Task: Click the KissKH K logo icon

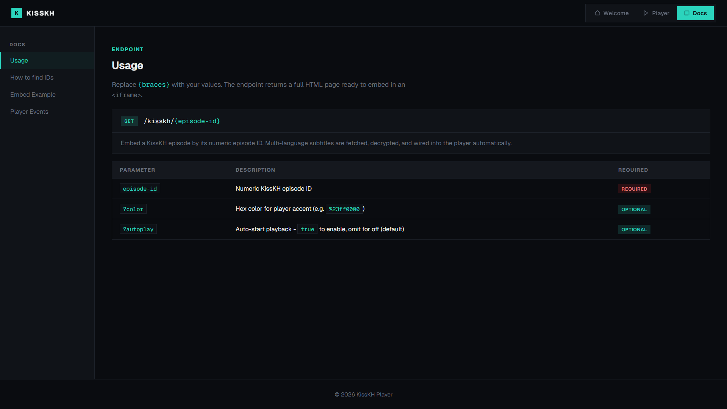Action: coord(17,13)
